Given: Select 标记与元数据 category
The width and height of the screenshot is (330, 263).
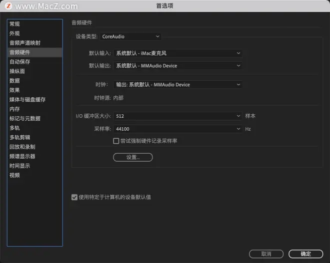Looking at the screenshot, I should (x=34, y=118).
